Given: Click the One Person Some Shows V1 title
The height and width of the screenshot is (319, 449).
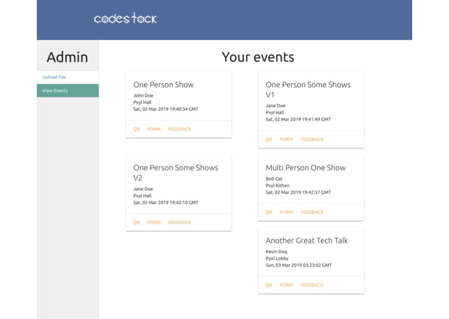Looking at the screenshot, I should pyautogui.click(x=308, y=90).
